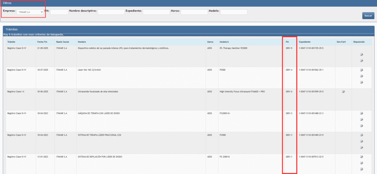This screenshot has width=377, height=174.
Task: Open Dec/Cert document for High Intensity Focus Ultrasound
Action: (x=343, y=92)
